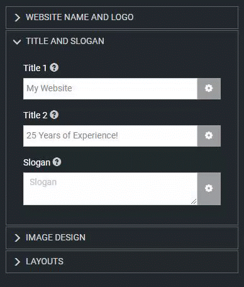The width and height of the screenshot is (244, 287).
Task: Click the Slogan text area resize grip
Action: pos(194,201)
